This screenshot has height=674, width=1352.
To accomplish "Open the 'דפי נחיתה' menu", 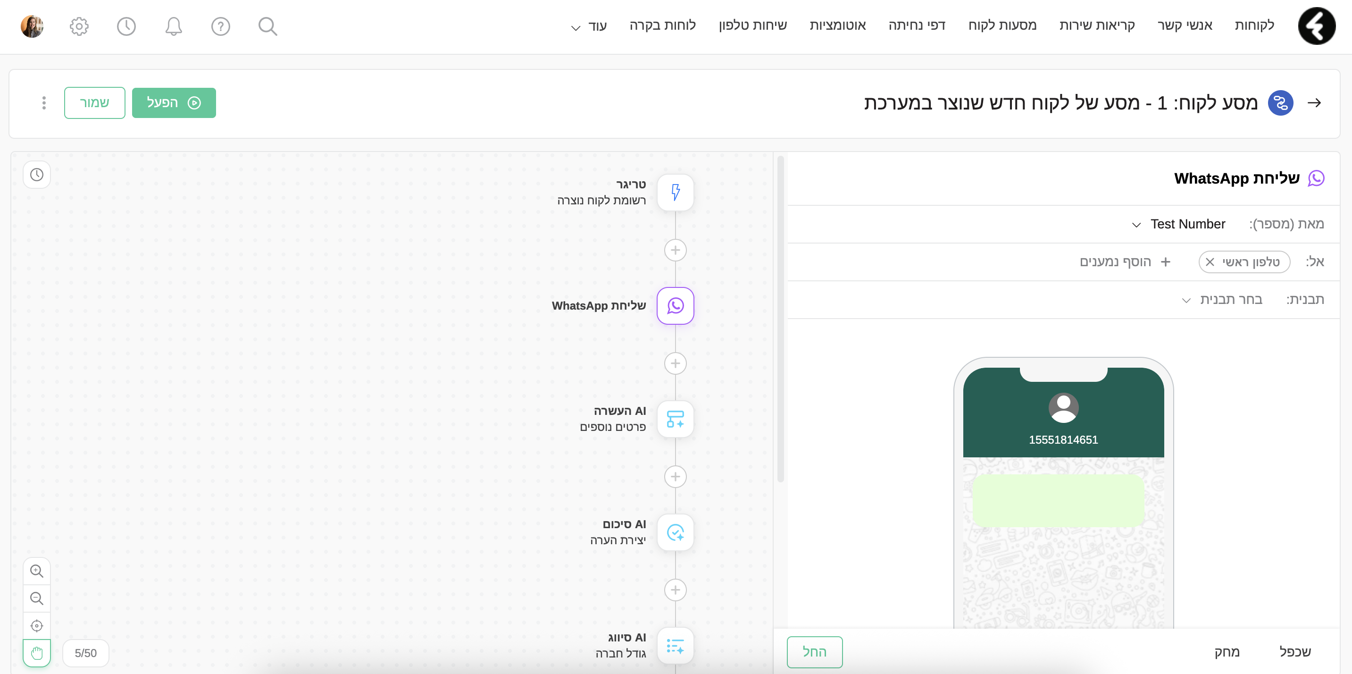I will click(x=917, y=25).
